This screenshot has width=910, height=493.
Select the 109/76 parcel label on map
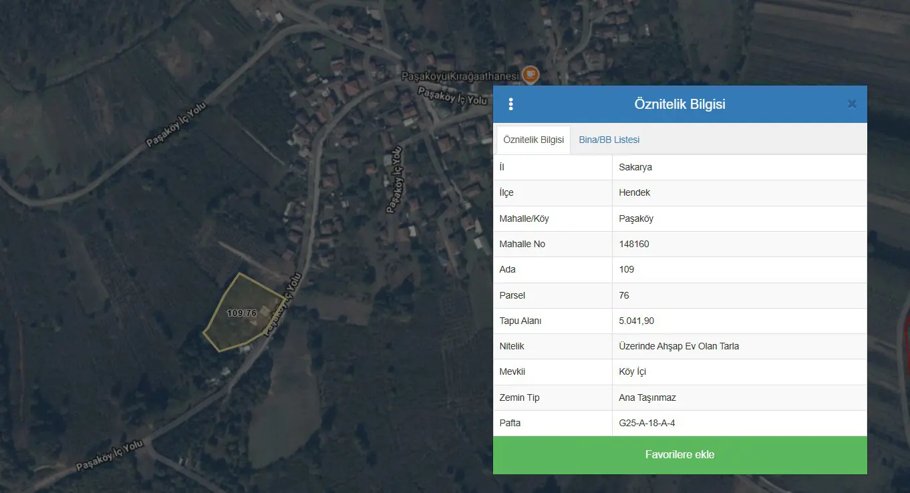click(x=242, y=313)
